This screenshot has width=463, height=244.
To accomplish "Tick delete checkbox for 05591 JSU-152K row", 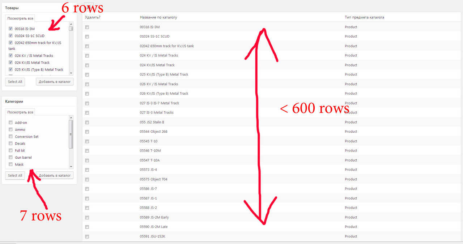I will point(87,236).
